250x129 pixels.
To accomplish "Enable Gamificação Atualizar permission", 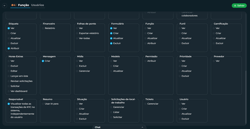I will [214, 38].
